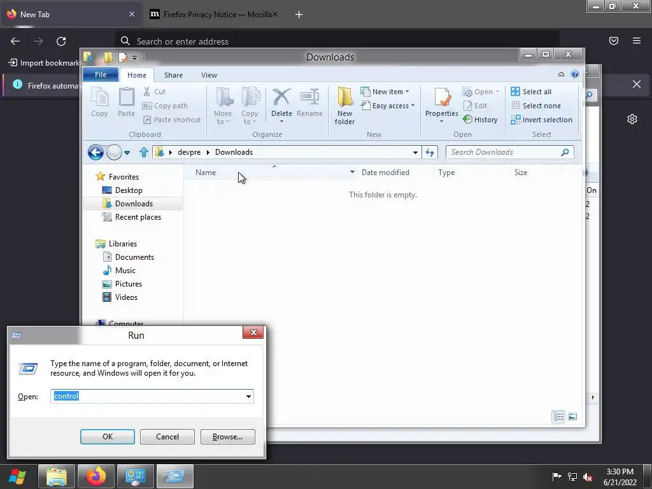Click Select all in ribbon
652x489 pixels.
pyautogui.click(x=531, y=92)
